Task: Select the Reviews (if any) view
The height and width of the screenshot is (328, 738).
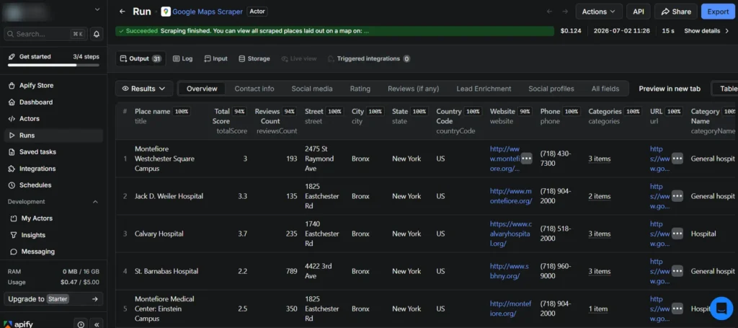Action: click(413, 89)
